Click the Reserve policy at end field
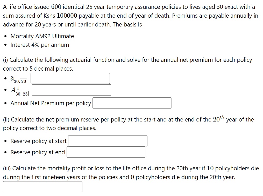263x196 pixels. coord(106,152)
